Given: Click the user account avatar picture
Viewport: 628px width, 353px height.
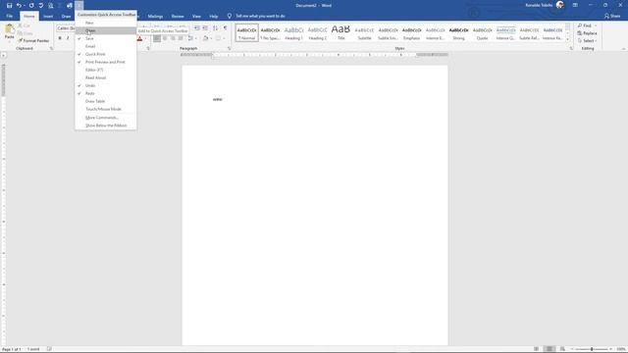Looking at the screenshot, I should tap(560, 5).
